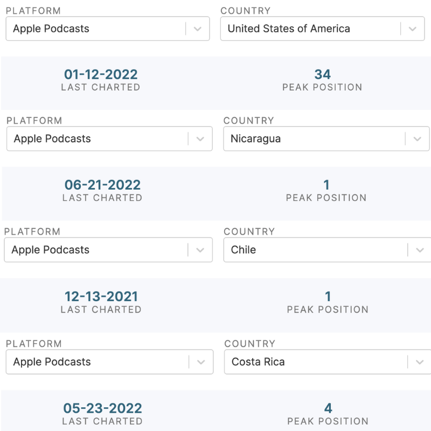Open the Nicaragua country combo box

(312, 139)
